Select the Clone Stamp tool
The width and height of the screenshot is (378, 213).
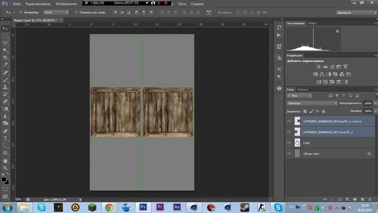[x=5, y=87]
